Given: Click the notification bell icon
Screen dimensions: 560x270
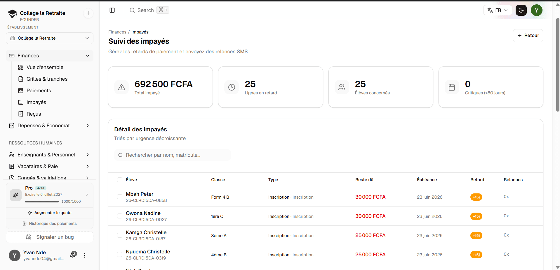Looking at the screenshot, I should point(73,255).
